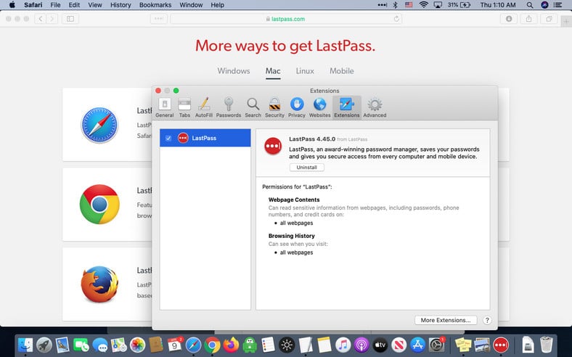Click the LastPass toolbar button in Safari

click(159, 19)
